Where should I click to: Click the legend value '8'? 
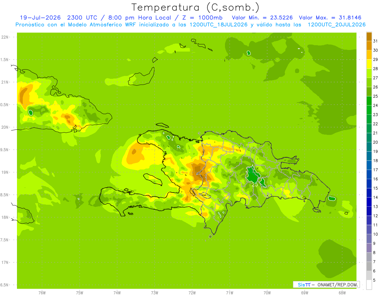point(375,253)
